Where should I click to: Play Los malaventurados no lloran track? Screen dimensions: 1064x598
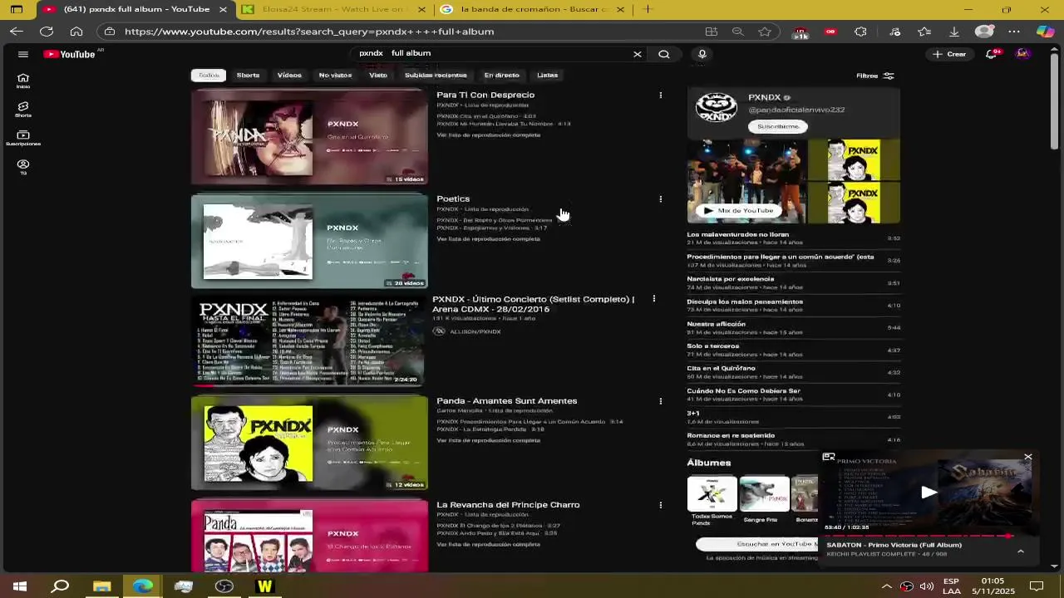pyautogui.click(x=793, y=238)
